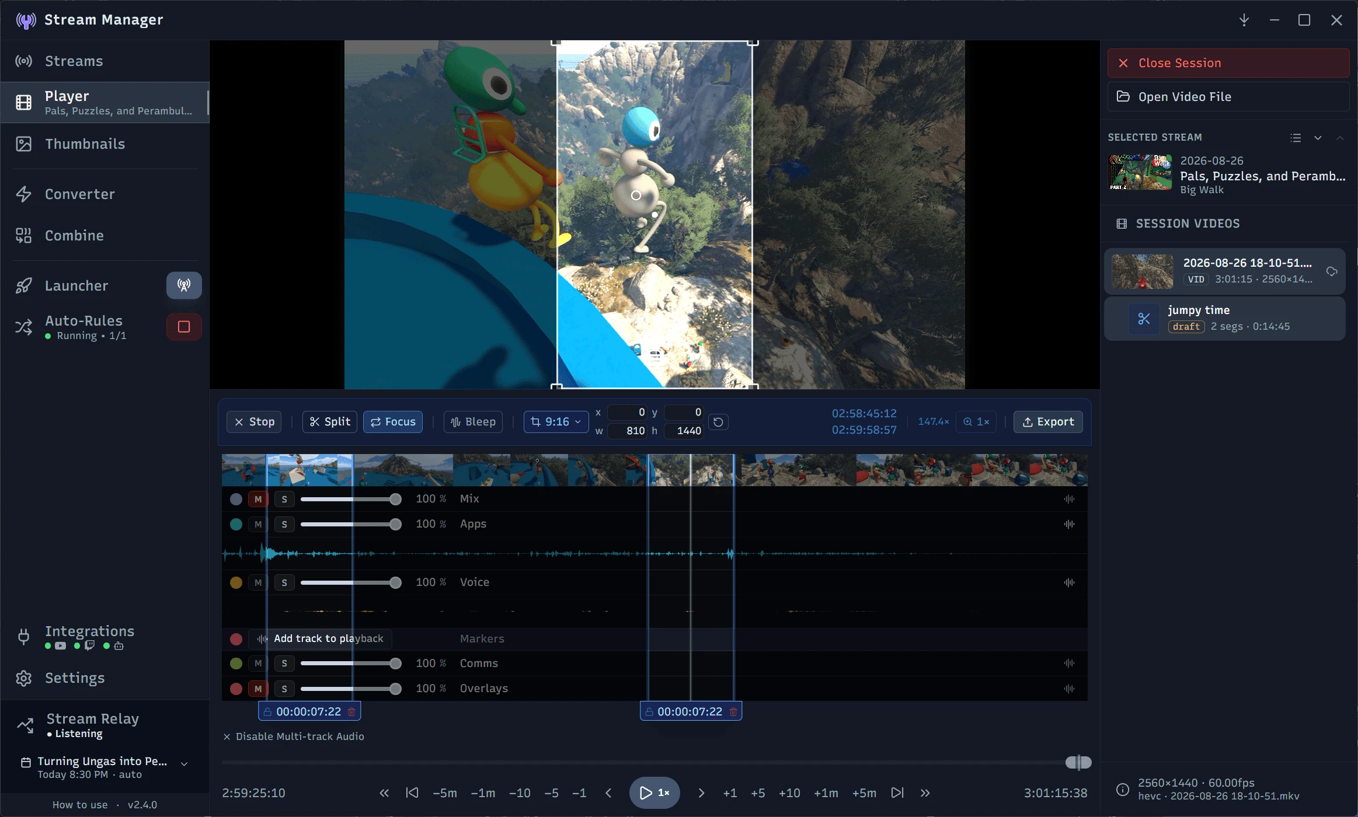The width and height of the screenshot is (1358, 817).
Task: Solo the Voice track
Action: 284,582
